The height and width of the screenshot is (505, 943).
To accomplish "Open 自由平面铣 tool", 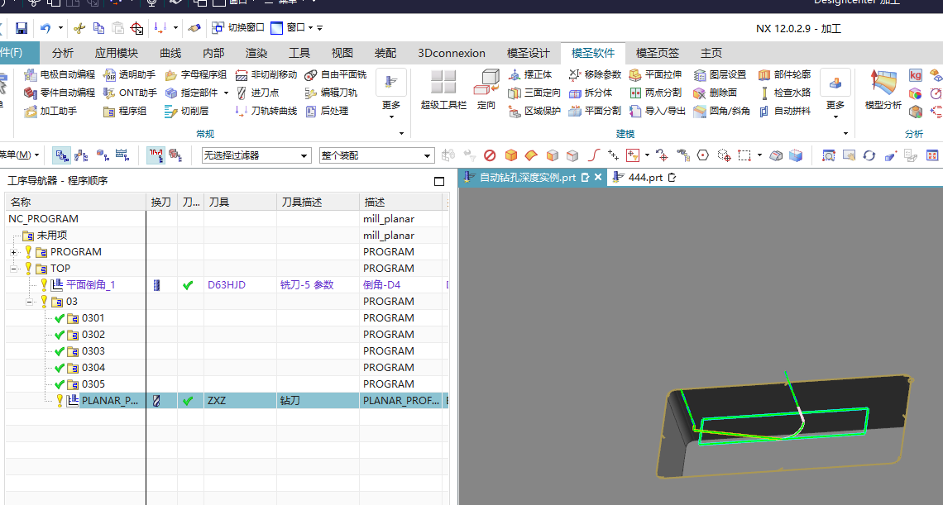I will pyautogui.click(x=336, y=74).
